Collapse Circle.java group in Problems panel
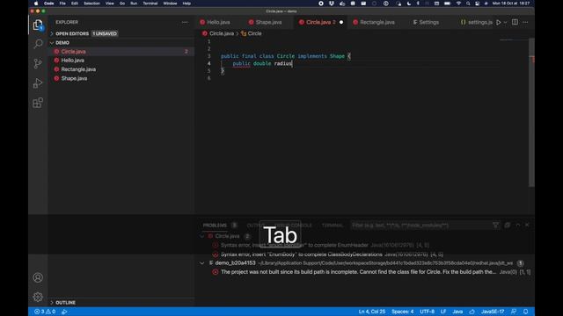This screenshot has width=563, height=316. coord(201,236)
